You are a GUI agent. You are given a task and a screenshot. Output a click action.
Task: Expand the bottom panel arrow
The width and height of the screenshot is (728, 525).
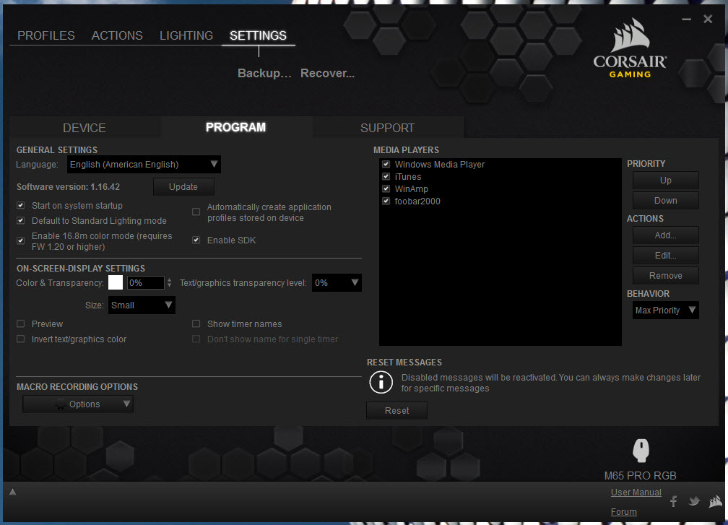point(12,492)
